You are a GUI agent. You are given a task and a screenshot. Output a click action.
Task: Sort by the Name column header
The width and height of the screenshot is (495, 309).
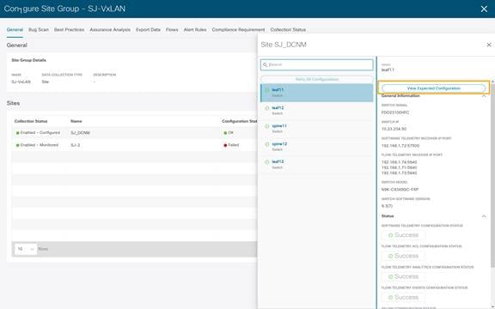pyautogui.click(x=76, y=121)
